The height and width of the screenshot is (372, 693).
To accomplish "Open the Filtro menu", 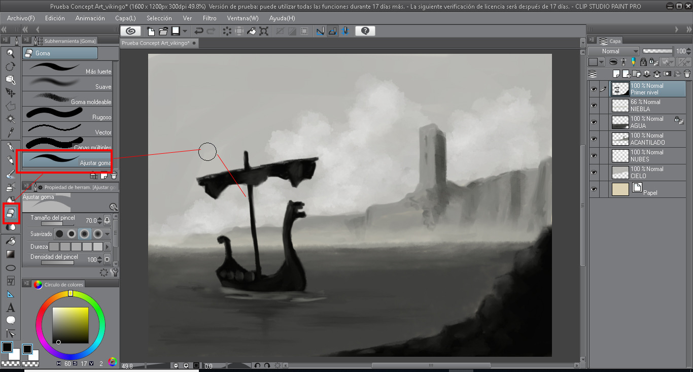I will [210, 18].
